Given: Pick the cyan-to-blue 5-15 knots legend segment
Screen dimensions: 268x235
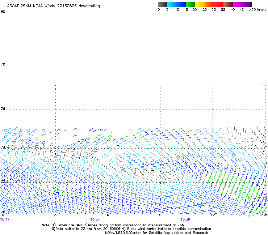Looking at the screenshot, I should tap(176, 4).
